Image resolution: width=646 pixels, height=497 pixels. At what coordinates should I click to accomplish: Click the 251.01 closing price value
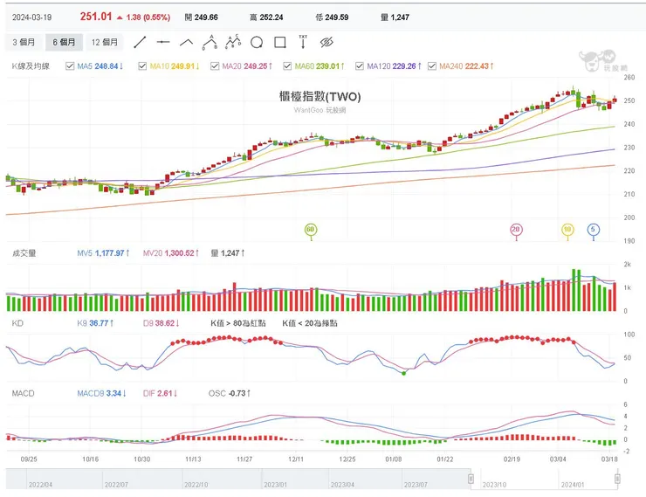point(96,17)
